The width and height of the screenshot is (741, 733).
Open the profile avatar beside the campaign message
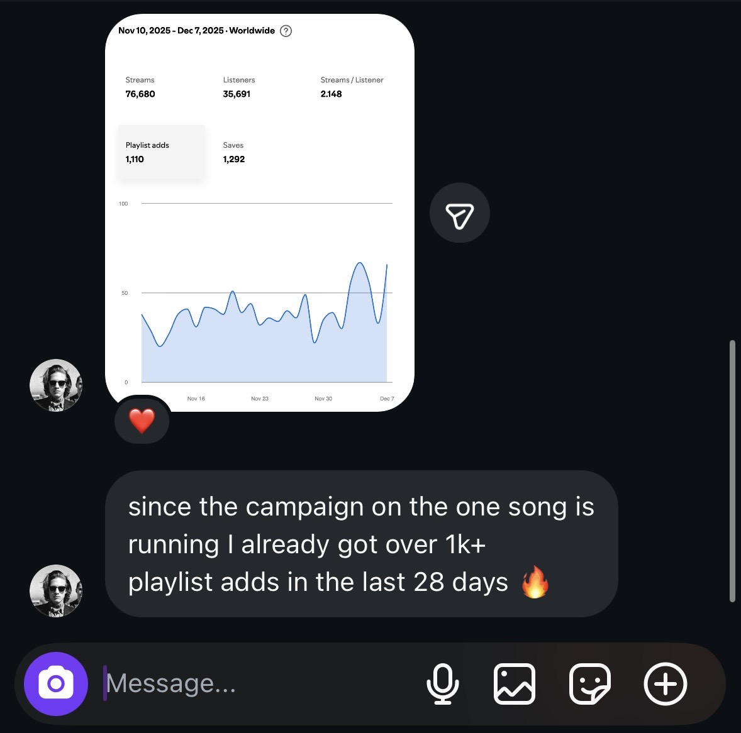pyautogui.click(x=55, y=590)
